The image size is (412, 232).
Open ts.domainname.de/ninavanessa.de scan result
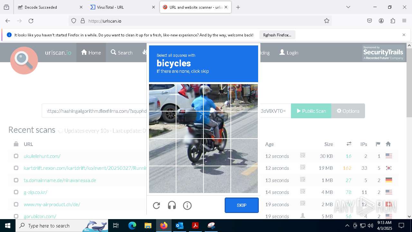60,180
